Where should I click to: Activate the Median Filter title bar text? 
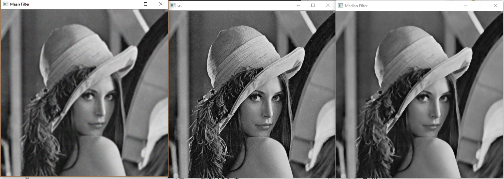pos(356,6)
